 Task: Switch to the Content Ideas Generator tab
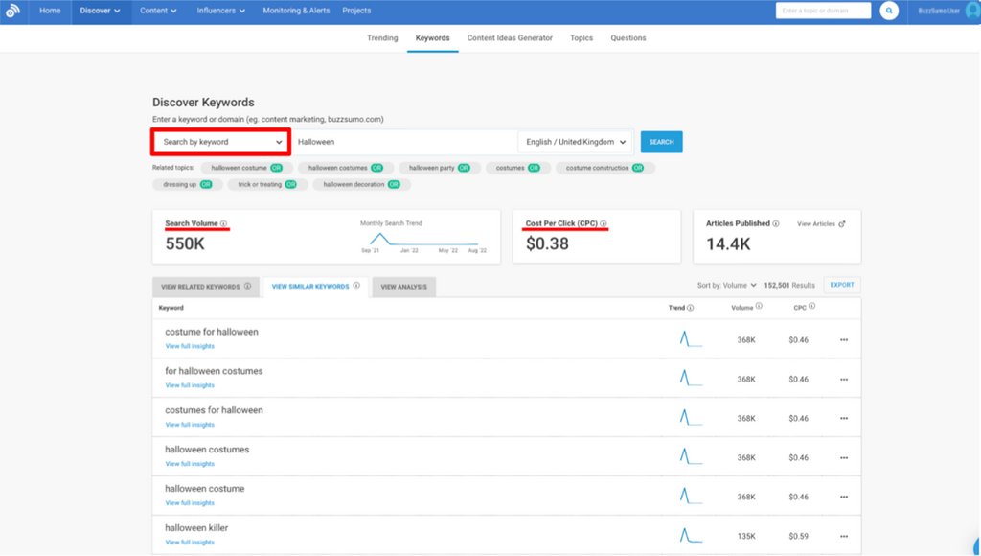click(510, 38)
